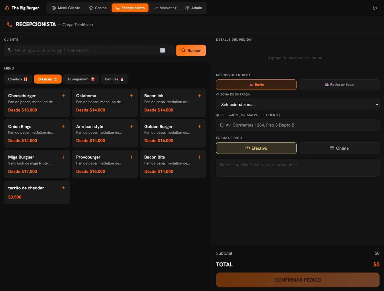Select Retira en local option

pyautogui.click(x=339, y=84)
